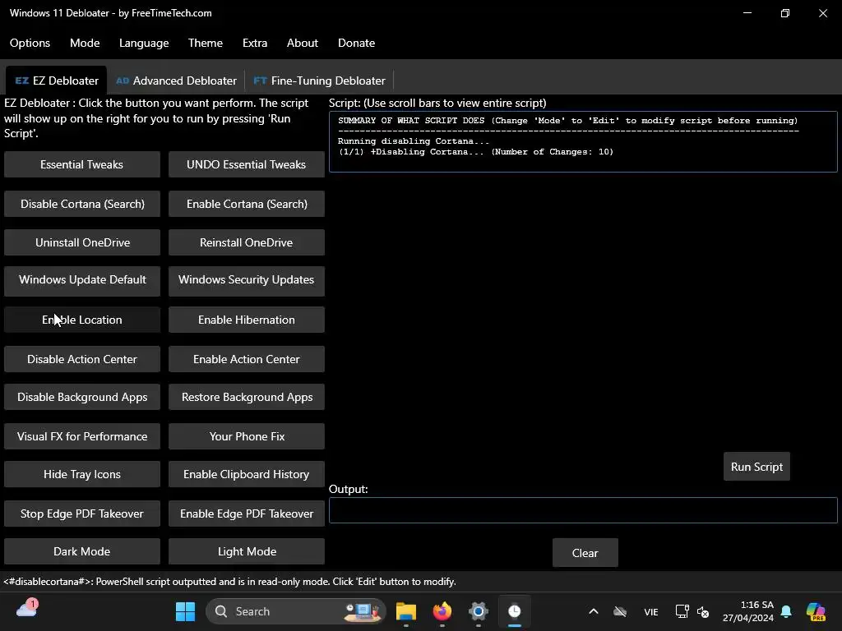Click Enable Clipboard History

pos(247,474)
